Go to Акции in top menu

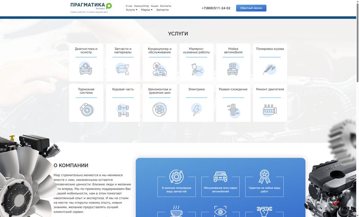point(155,6)
